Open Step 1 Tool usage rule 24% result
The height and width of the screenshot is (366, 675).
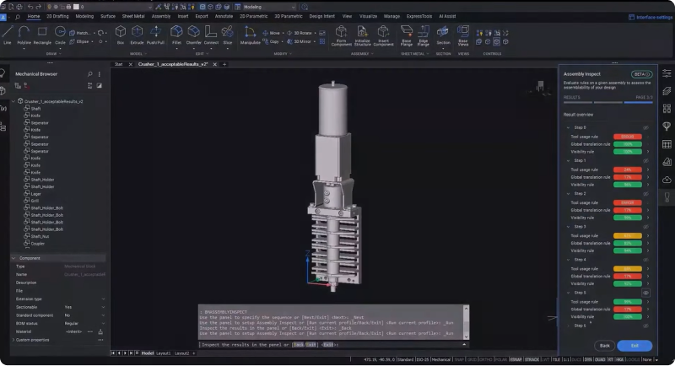click(627, 170)
